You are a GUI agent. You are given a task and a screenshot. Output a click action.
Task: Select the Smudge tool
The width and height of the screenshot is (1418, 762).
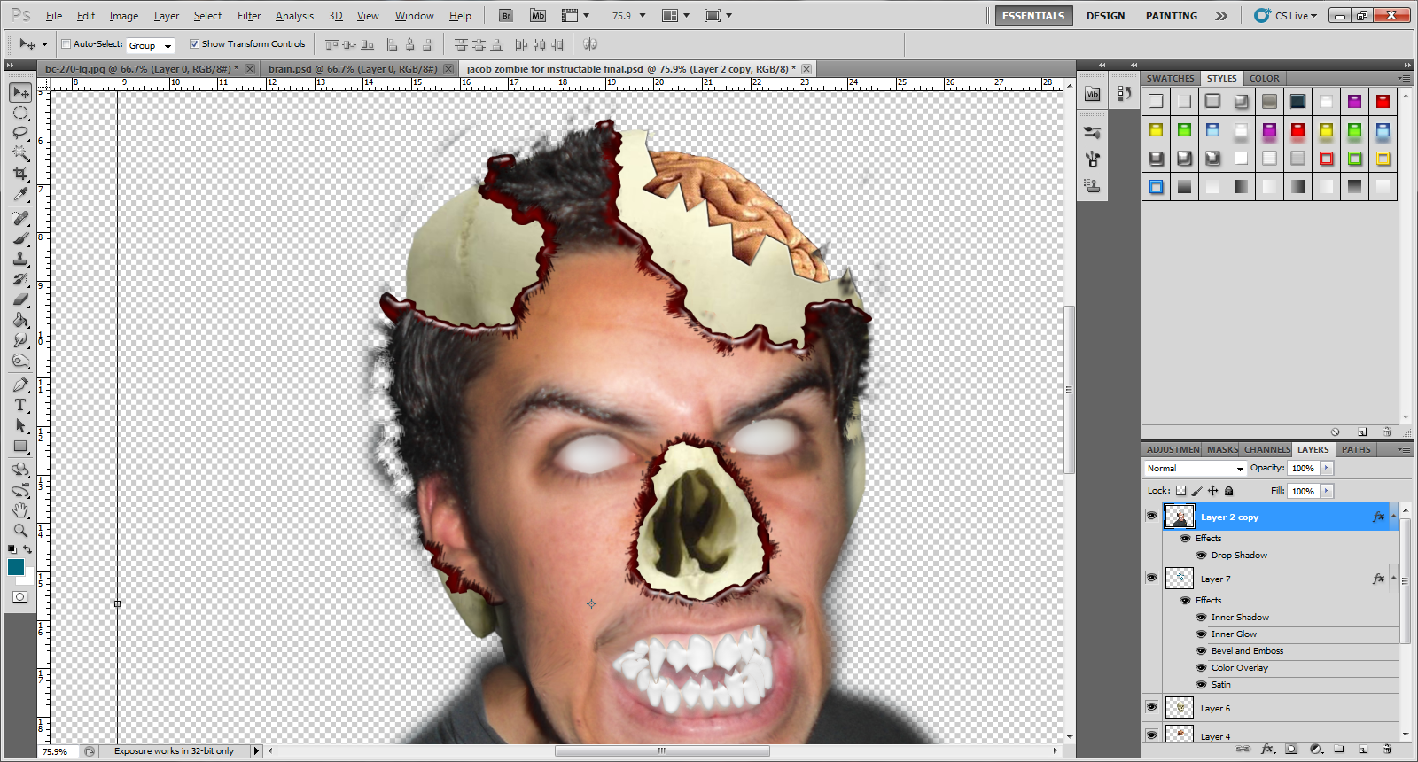20,340
